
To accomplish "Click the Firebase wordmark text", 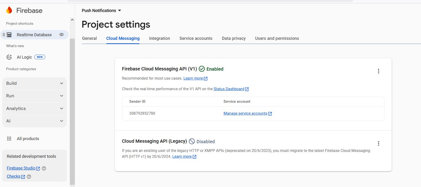I will pyautogui.click(x=29, y=10).
